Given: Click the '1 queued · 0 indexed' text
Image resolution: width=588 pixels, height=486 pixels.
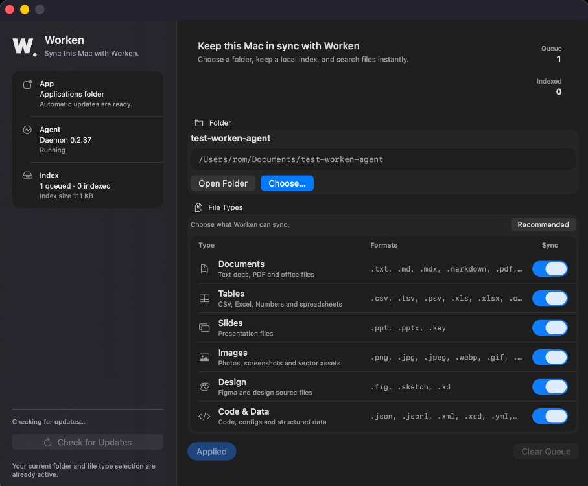Looking at the screenshot, I should click(75, 186).
